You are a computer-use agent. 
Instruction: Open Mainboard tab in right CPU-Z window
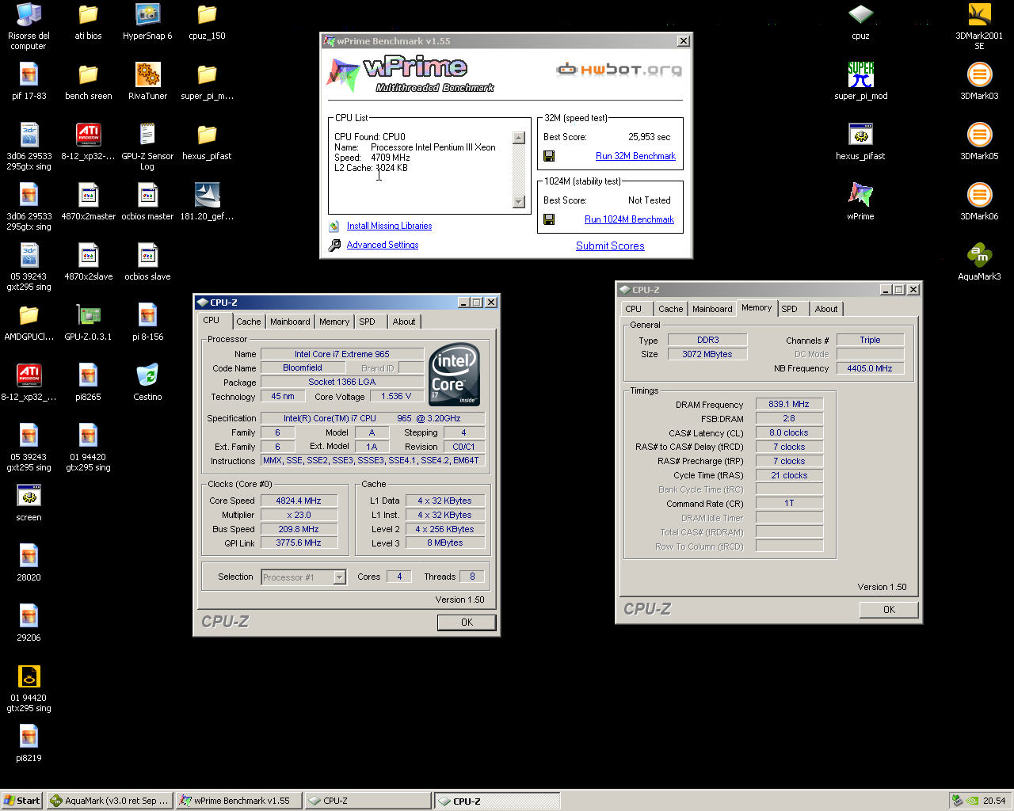coord(712,309)
